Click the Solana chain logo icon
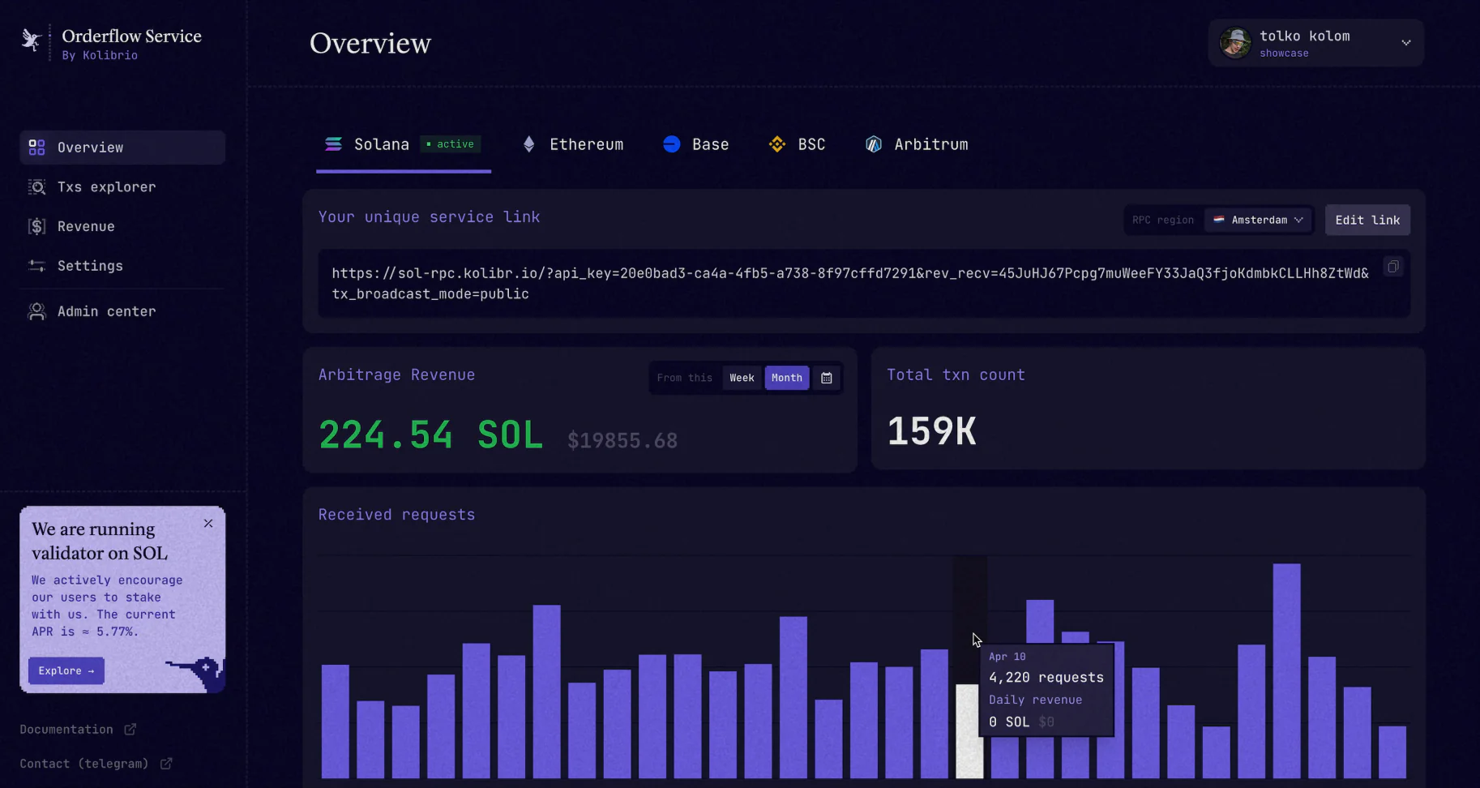The image size is (1480, 788). (333, 144)
